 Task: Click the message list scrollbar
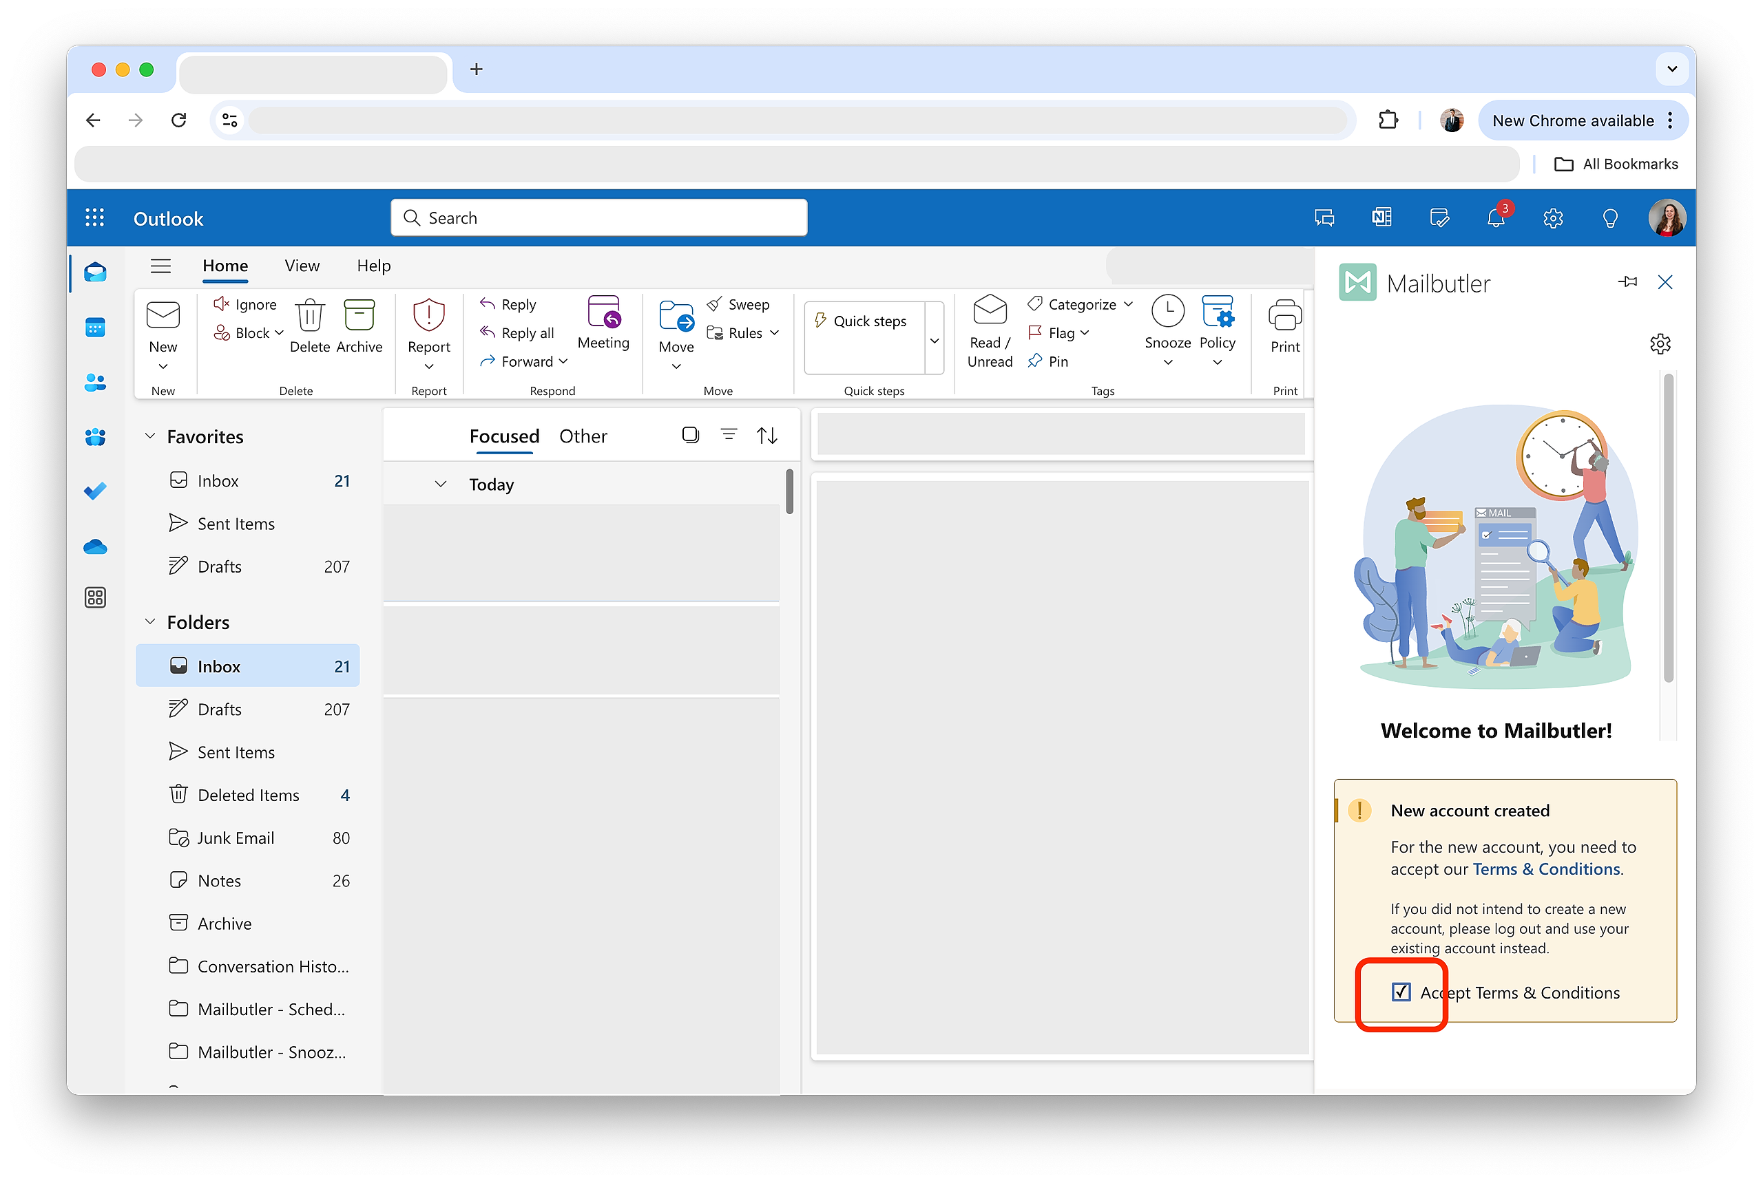click(x=789, y=491)
